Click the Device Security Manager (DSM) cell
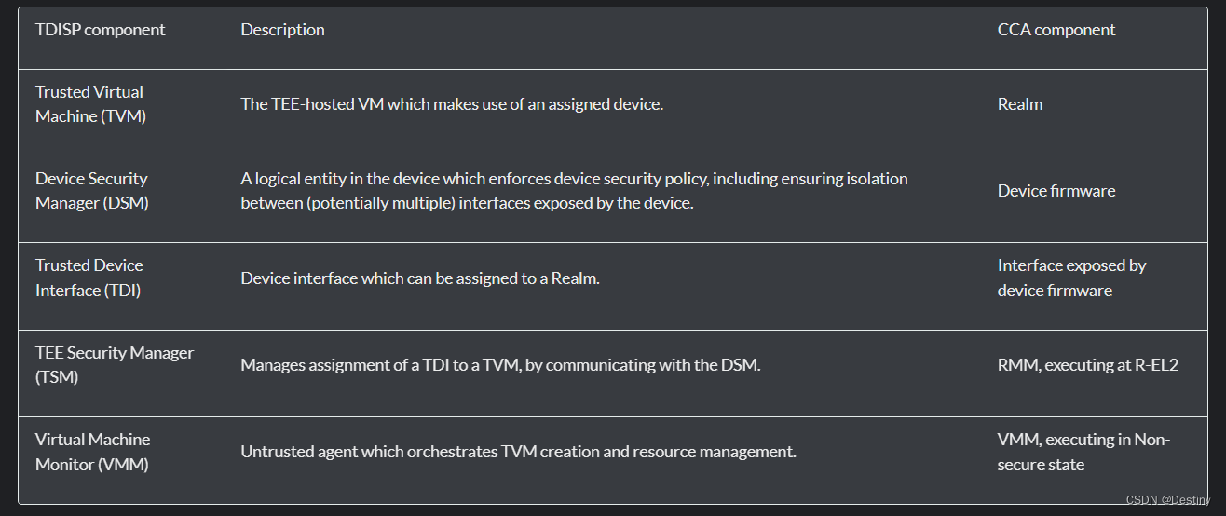 pos(91,191)
